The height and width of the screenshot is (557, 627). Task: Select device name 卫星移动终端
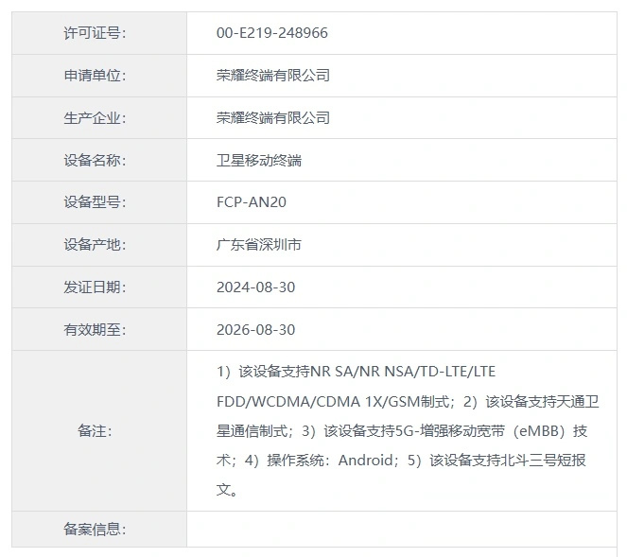tap(259, 161)
